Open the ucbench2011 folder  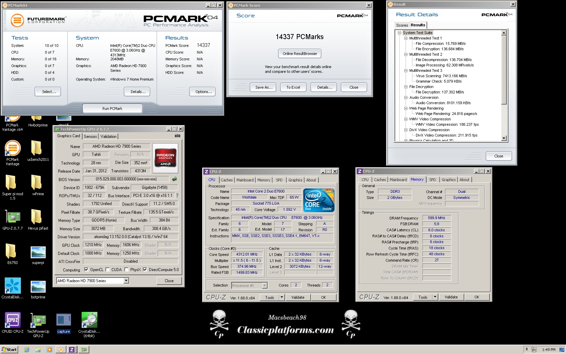tap(38, 151)
